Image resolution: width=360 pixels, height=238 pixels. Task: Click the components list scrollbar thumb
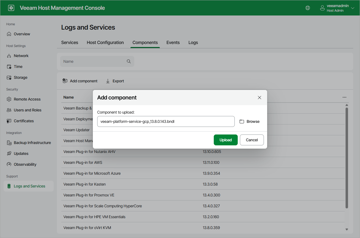[347, 158]
